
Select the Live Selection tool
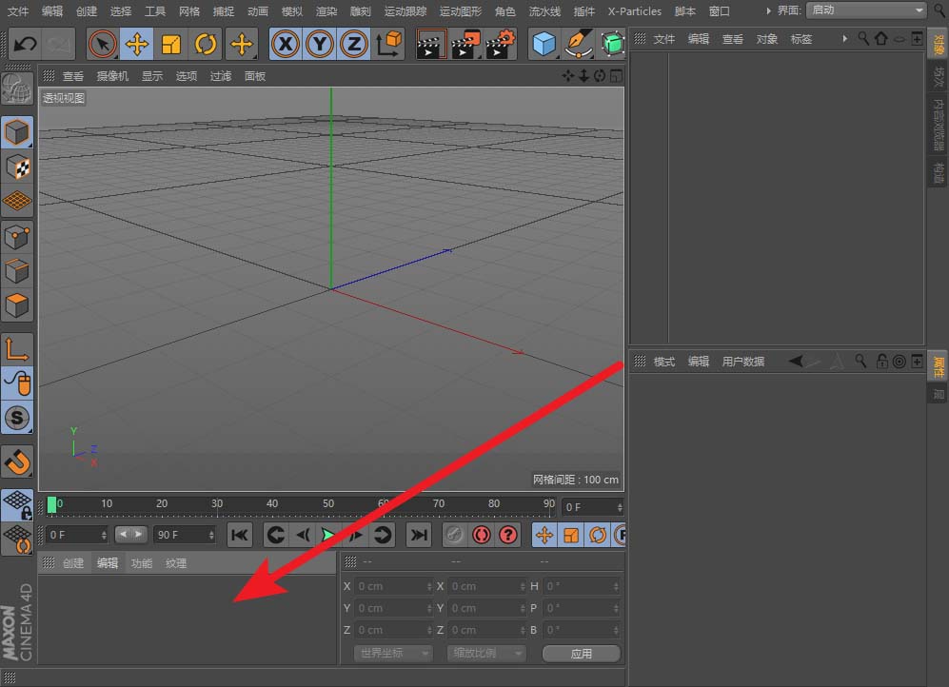[102, 44]
